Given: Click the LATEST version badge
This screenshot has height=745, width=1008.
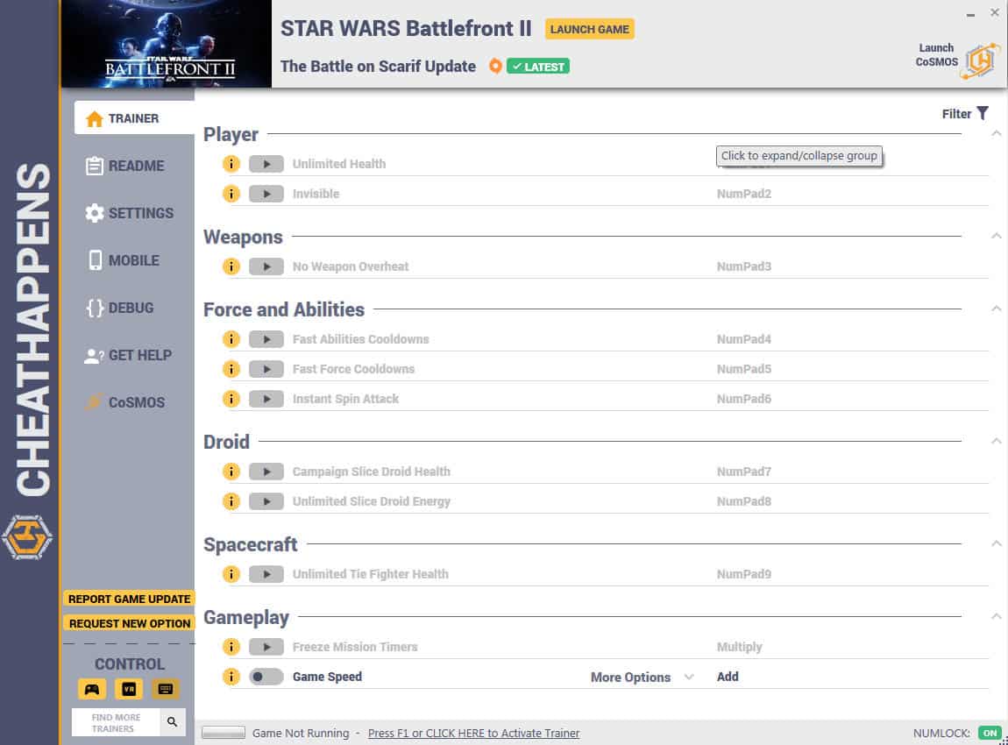Looking at the screenshot, I should tap(538, 67).
